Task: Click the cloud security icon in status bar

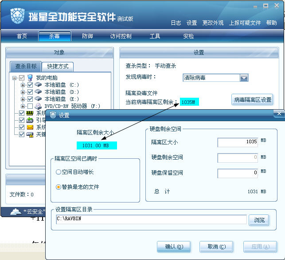Action: pyautogui.click(x=16, y=212)
